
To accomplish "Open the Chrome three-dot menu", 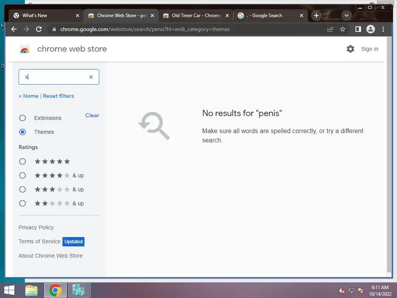I will 383,29.
